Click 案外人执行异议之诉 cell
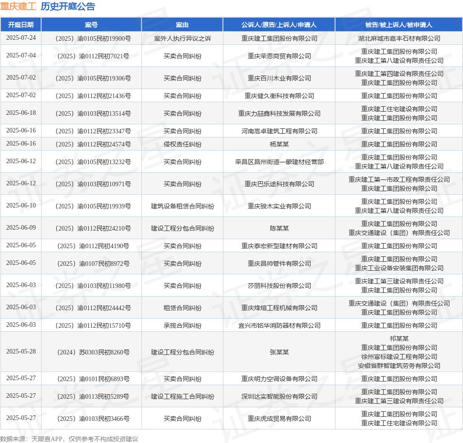Viewport: 463px width, 443px height. click(x=183, y=38)
